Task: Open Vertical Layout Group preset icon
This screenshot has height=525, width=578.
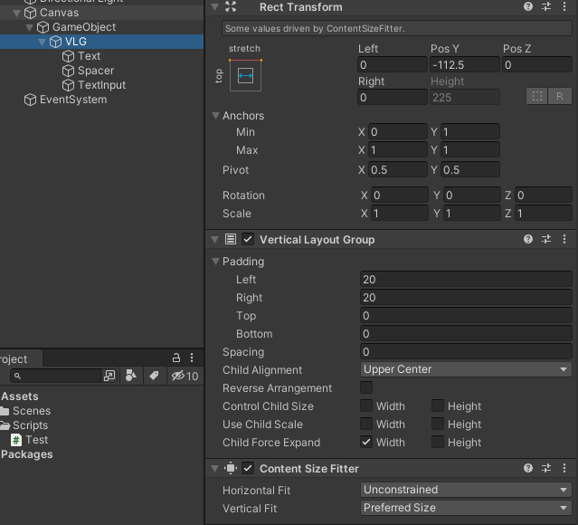Action: point(546,239)
